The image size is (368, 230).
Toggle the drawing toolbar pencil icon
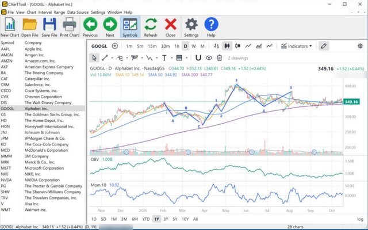324,46
